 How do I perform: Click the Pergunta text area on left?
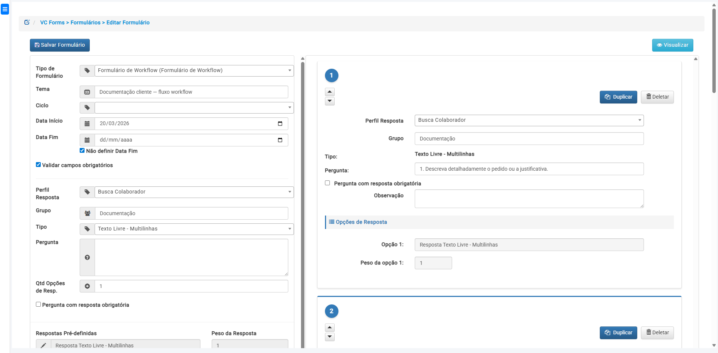pos(191,257)
